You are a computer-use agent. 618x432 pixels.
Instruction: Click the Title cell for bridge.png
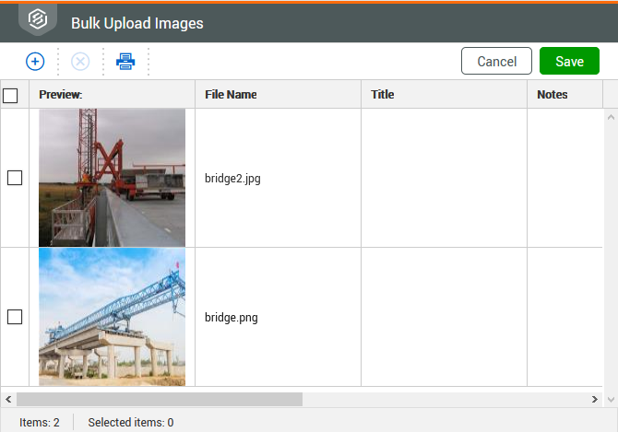[x=444, y=317]
